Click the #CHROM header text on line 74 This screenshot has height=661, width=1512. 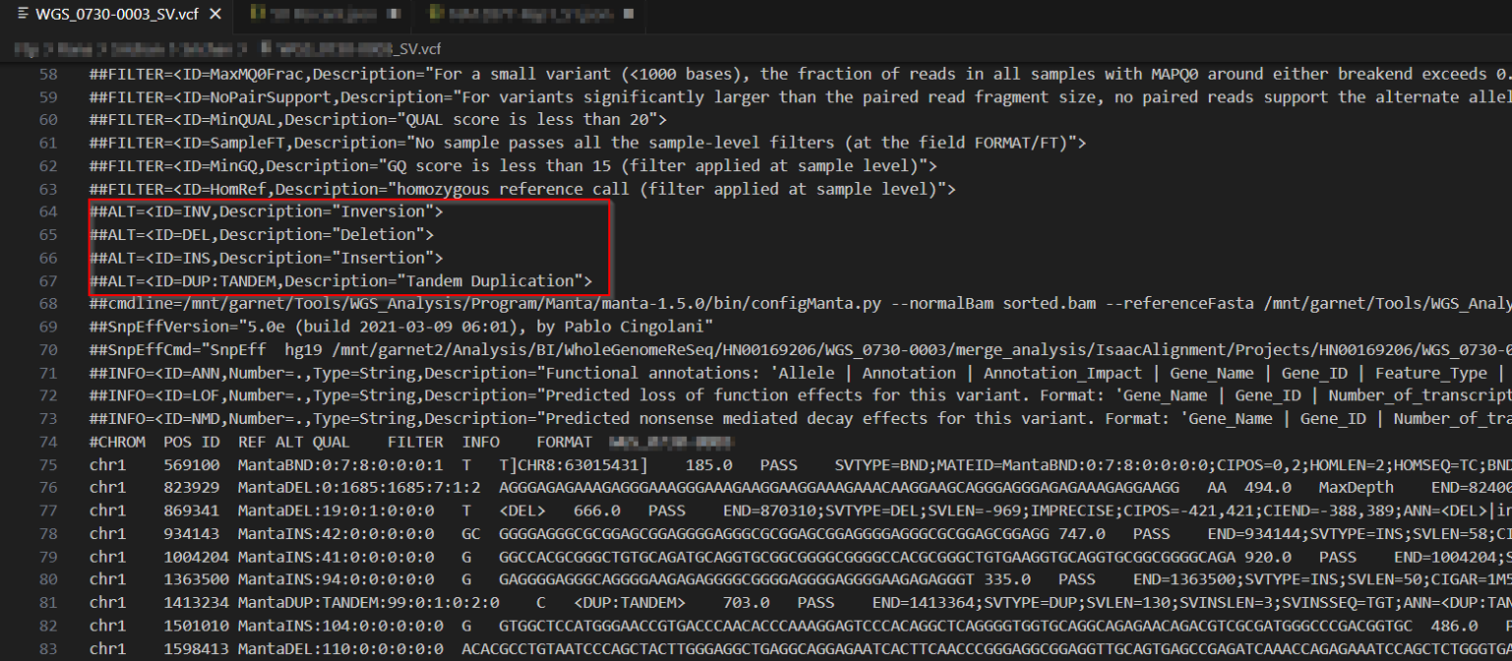118,441
